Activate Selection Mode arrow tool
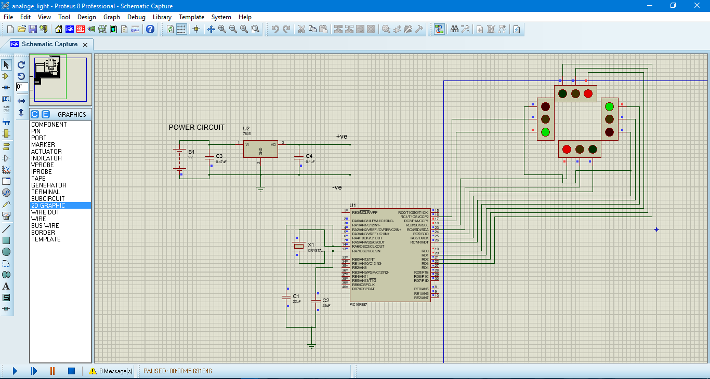Screen dimensions: 710x379 click(x=6, y=65)
